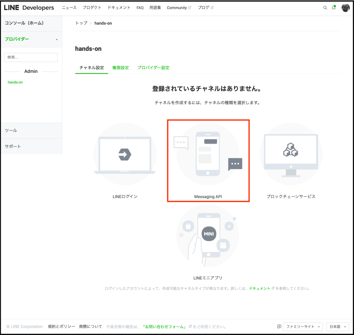The height and width of the screenshot is (335, 354).
Task: Click トップ in the breadcrumb
Action: pyautogui.click(x=81, y=23)
